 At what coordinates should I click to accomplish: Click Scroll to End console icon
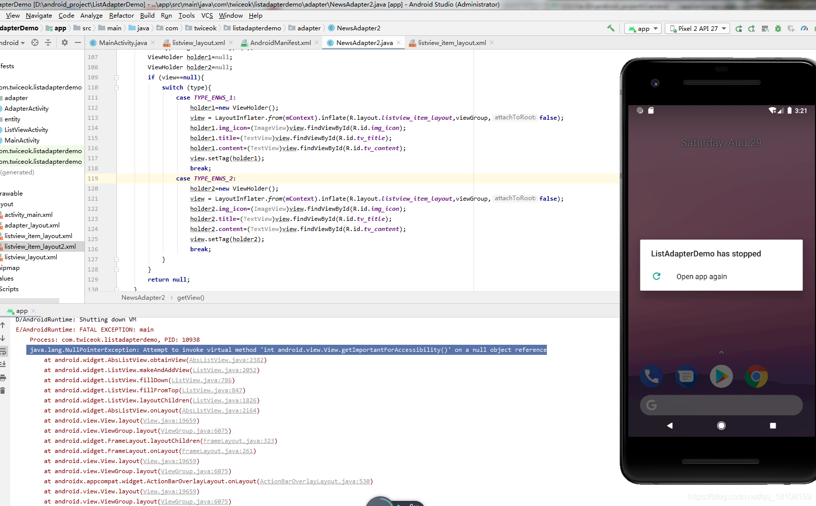click(x=3, y=364)
